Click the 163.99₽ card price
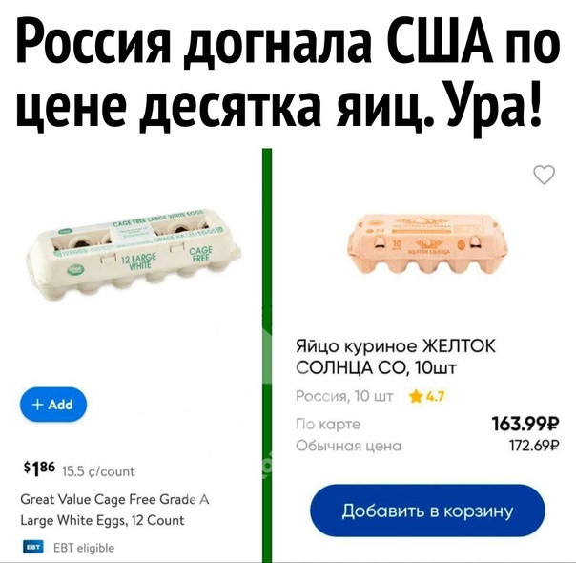 [525, 424]
